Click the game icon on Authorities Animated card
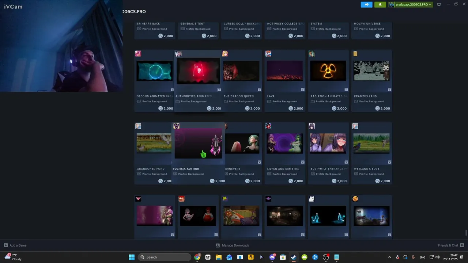The image size is (468, 263). 178,54
